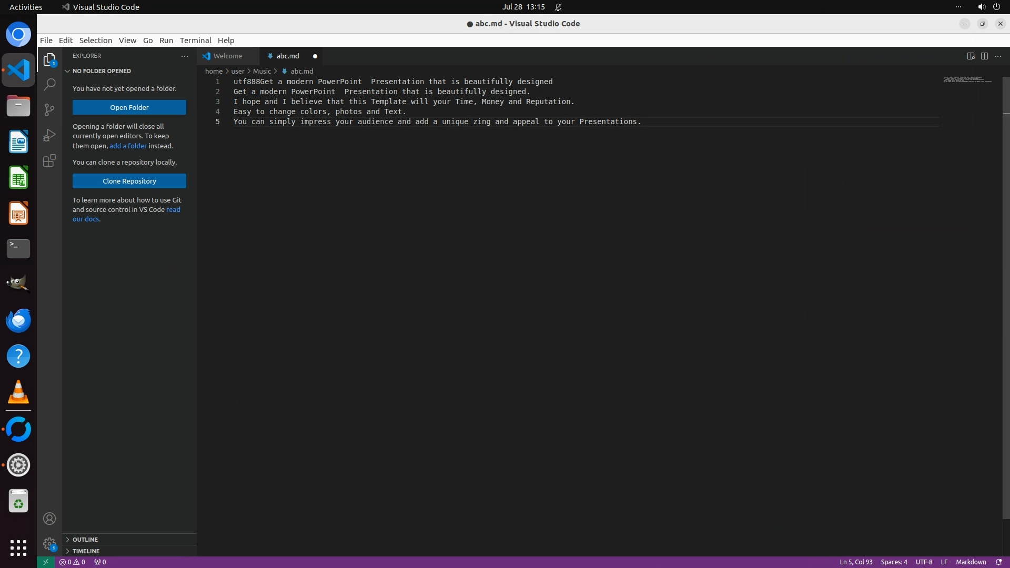Toggle the Explorer view icon
The height and width of the screenshot is (568, 1010).
[x=49, y=59]
